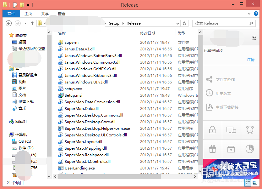
Task: Click 历史版本 option
Action: coord(223,93)
